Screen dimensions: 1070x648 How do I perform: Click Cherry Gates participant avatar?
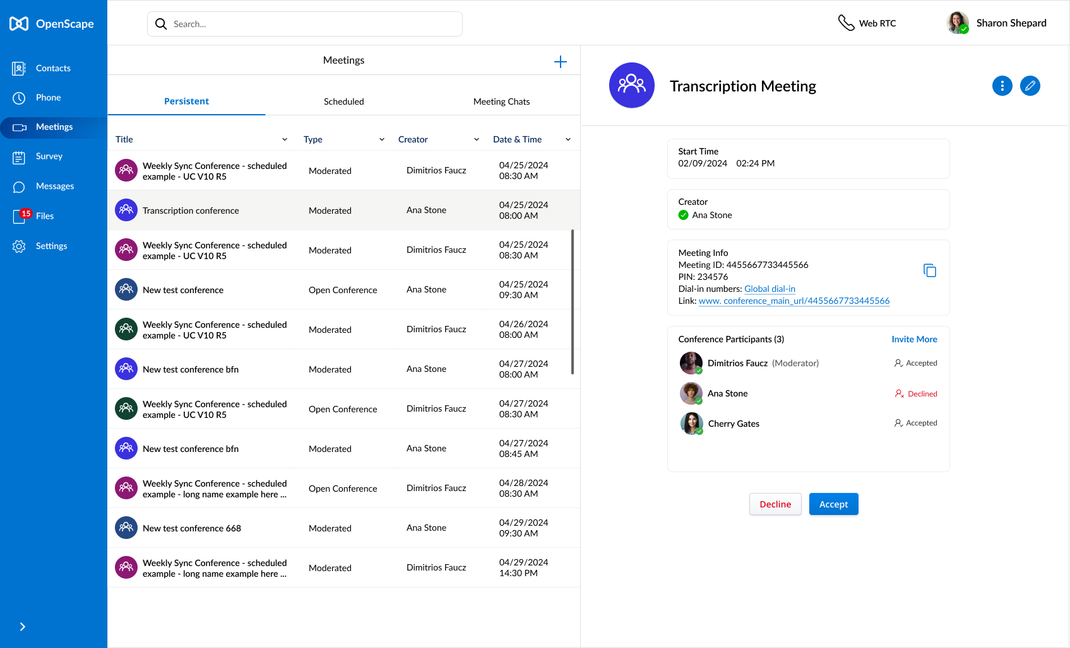[691, 424]
